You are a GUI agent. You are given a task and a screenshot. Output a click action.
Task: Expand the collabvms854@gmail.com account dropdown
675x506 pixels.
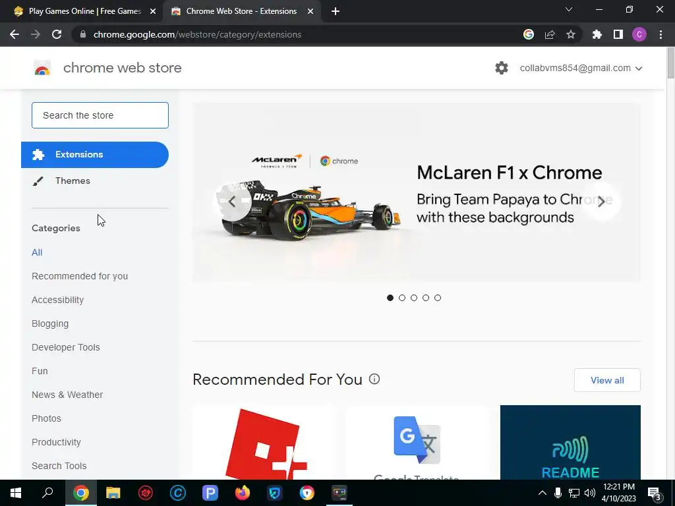tap(581, 68)
